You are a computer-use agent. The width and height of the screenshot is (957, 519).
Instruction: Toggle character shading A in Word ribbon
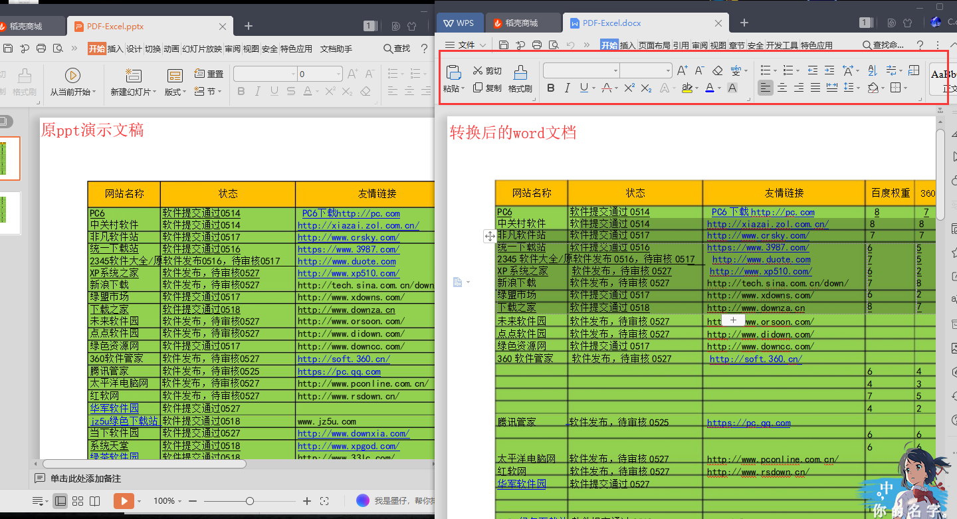point(732,88)
